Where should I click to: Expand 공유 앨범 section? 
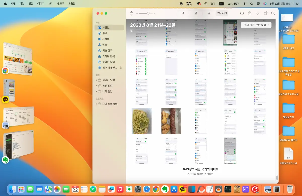96,86
